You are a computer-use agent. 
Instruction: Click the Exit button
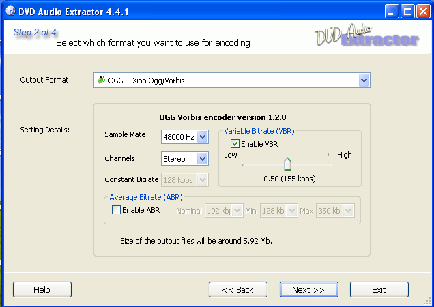pyautogui.click(x=379, y=290)
